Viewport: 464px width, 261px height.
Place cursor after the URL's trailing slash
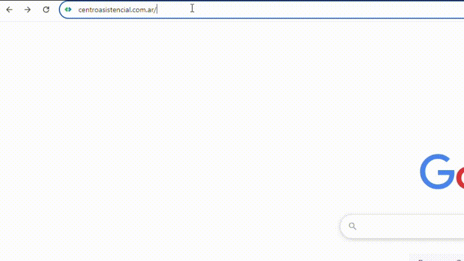click(x=157, y=9)
